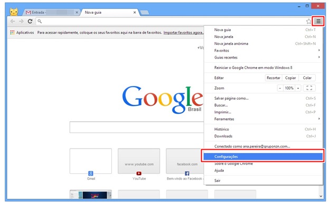Toggle fullscreen mode icon in Zoom row
This screenshot has width=330, height=204.
(x=309, y=88)
